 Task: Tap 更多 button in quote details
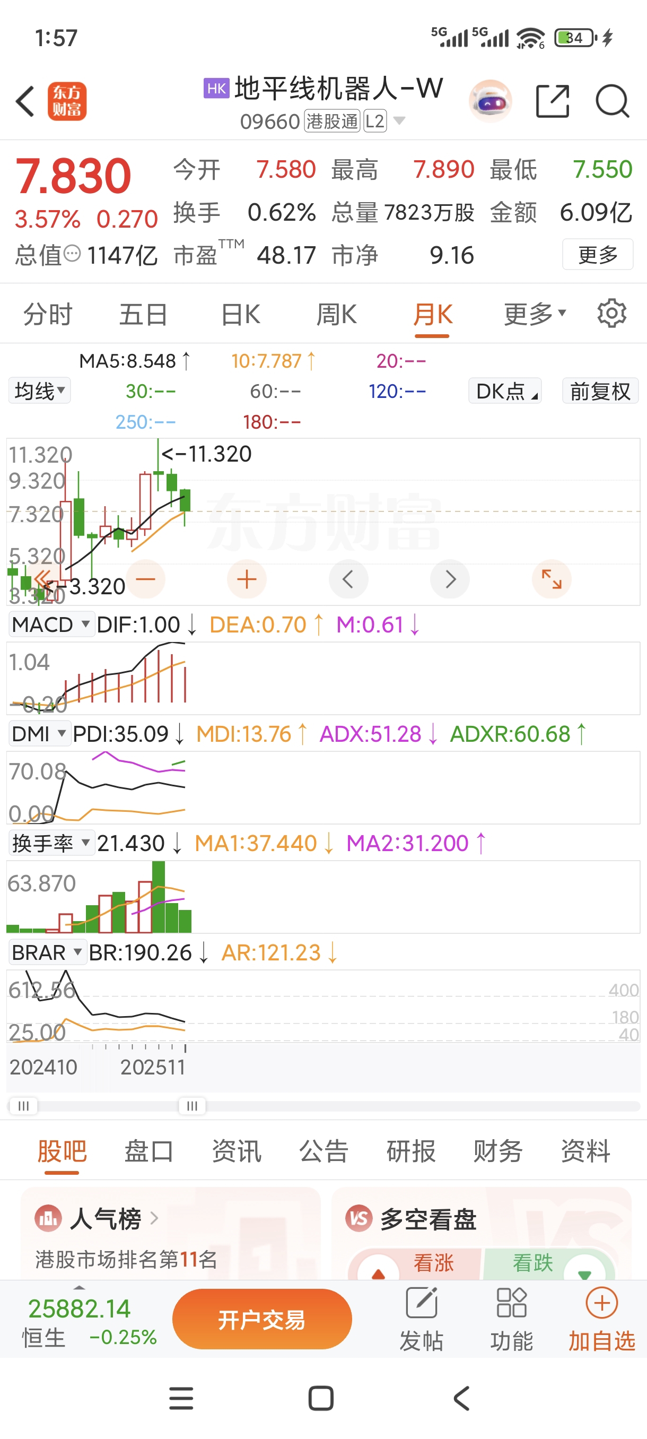coord(598,254)
